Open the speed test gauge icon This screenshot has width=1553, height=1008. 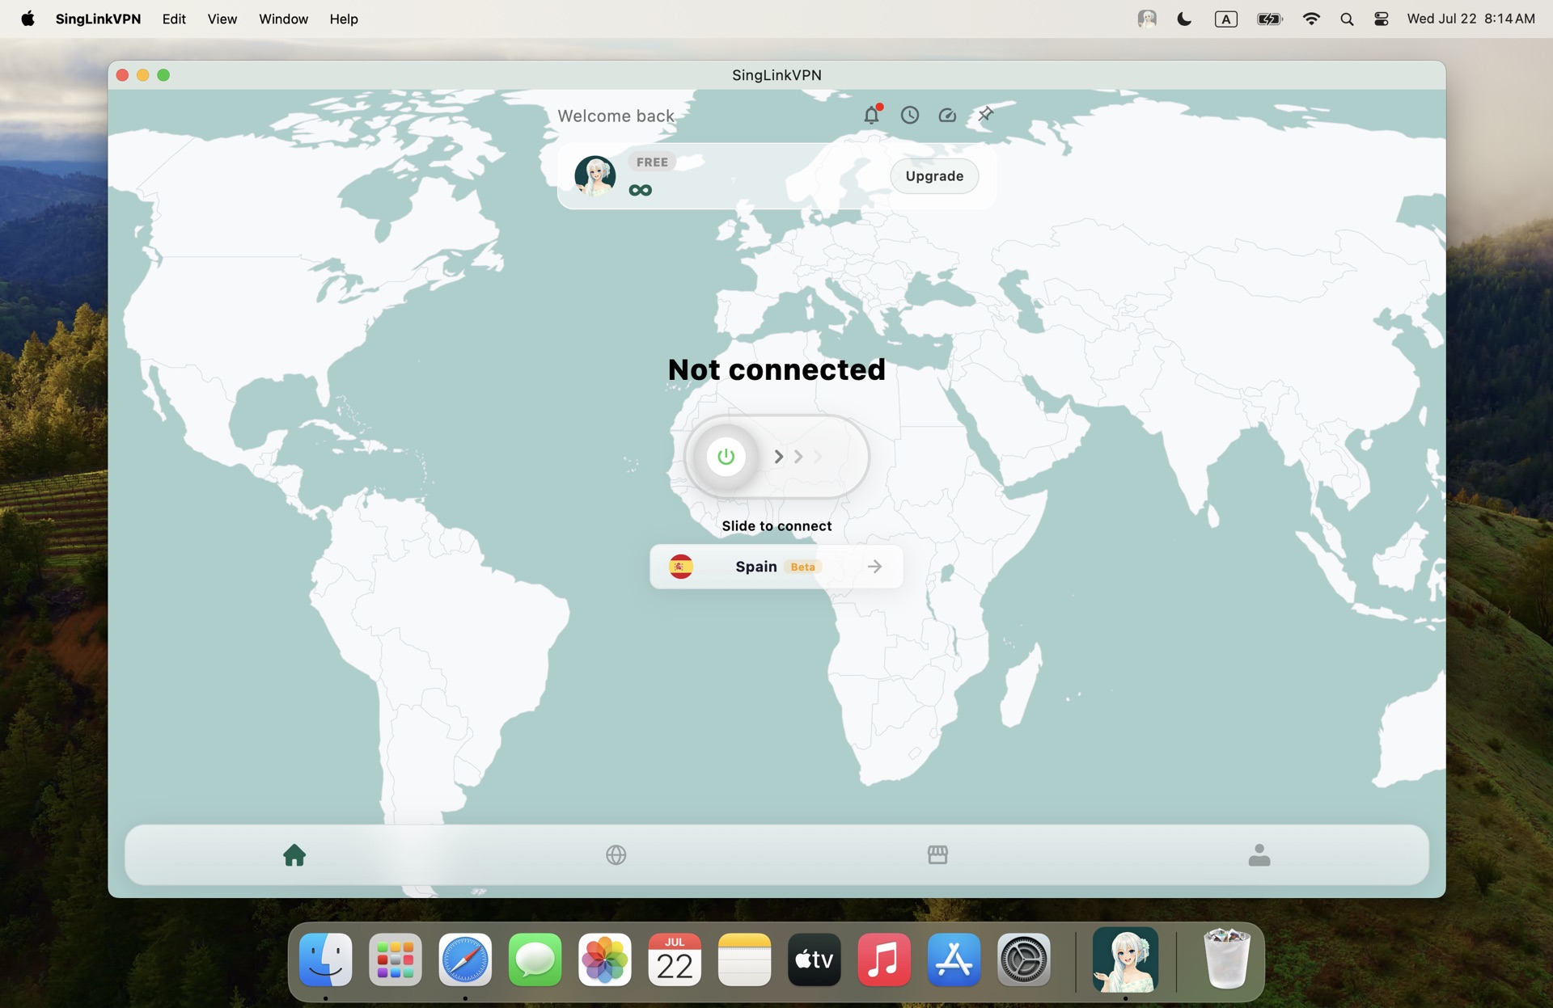(x=947, y=115)
